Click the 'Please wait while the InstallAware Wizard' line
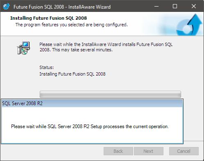Viewport: 204px width, 161px height. tap(106, 44)
